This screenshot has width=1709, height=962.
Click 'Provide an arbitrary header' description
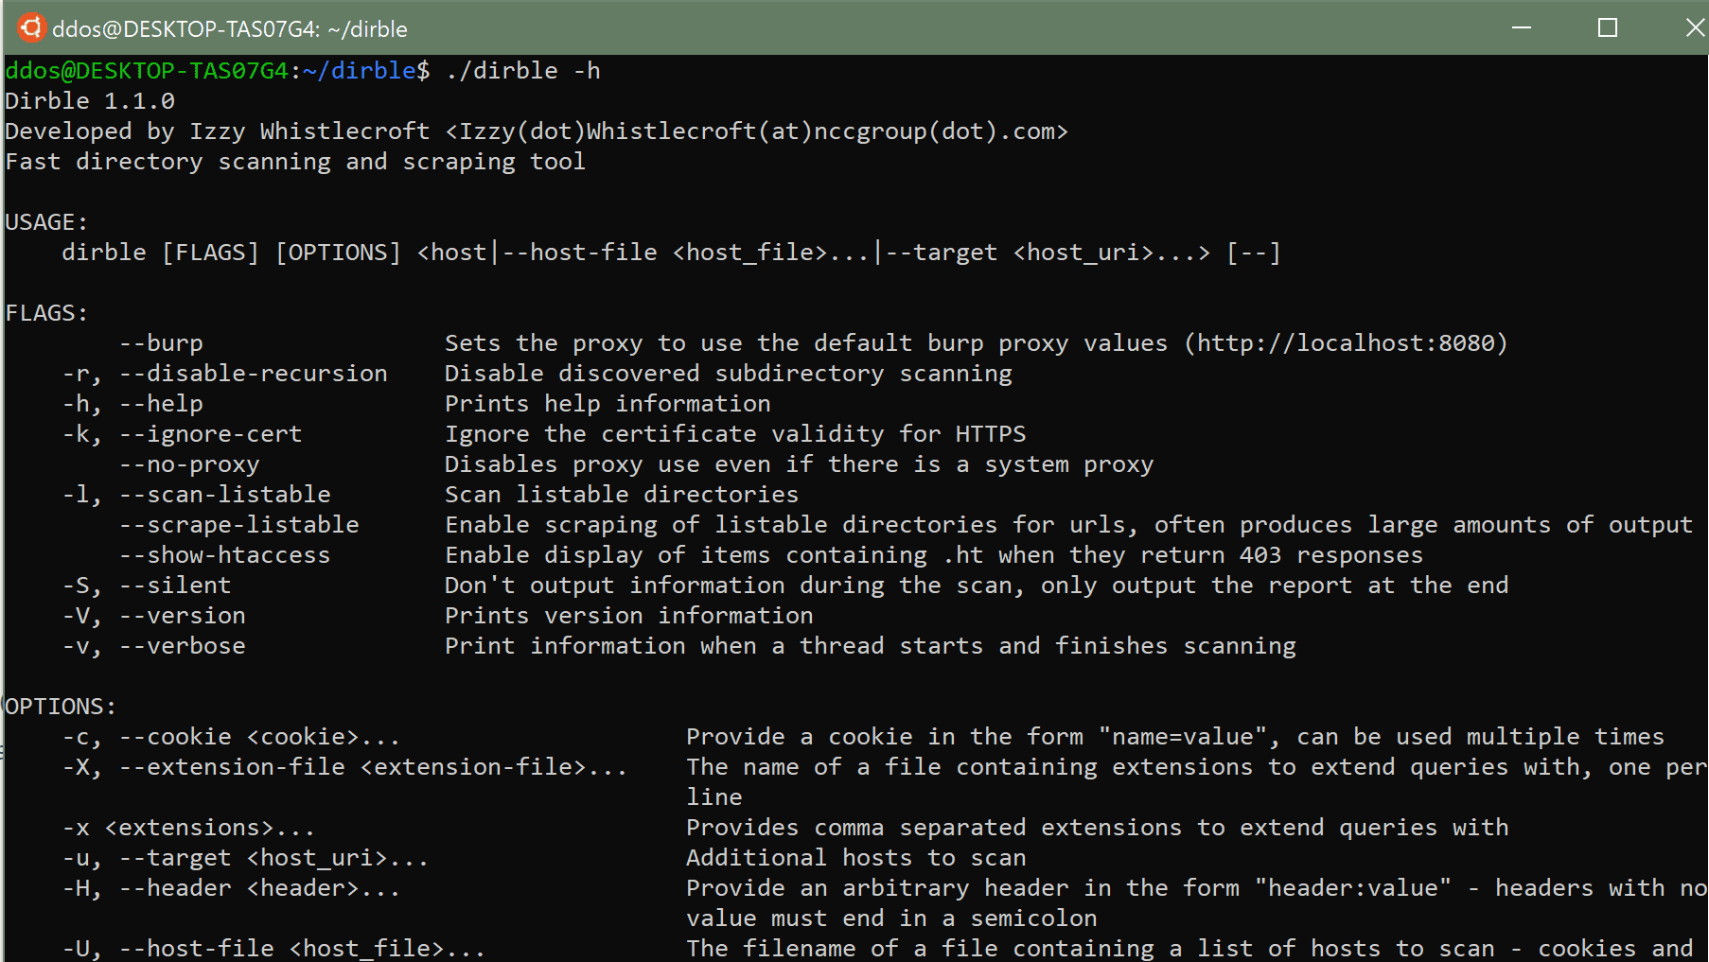(x=1196, y=888)
